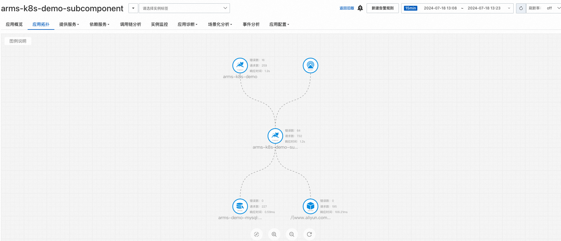Click the refresh icon beside the time range
561x241 pixels.
click(521, 8)
